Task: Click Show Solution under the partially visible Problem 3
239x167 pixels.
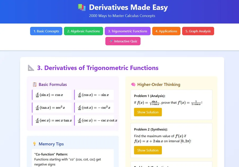Action: coord(148,166)
